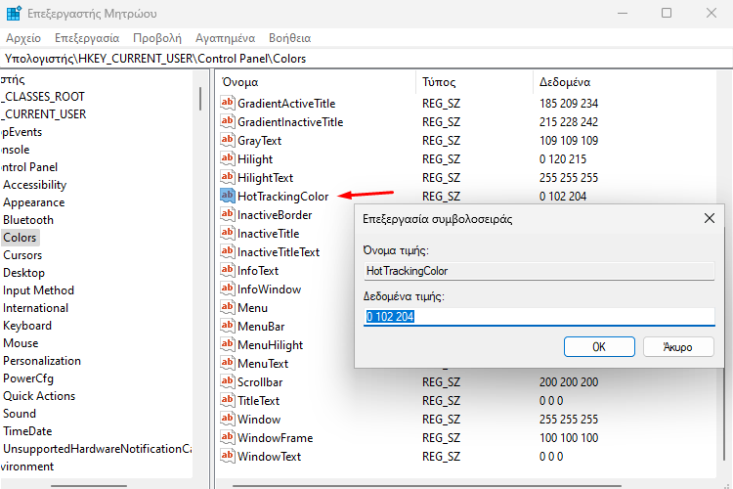Click the registry path address bar
This screenshot has width=733, height=489.
366,59
